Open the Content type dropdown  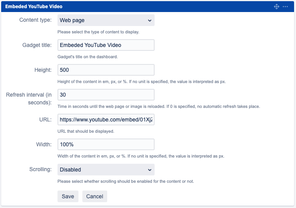coord(106,20)
